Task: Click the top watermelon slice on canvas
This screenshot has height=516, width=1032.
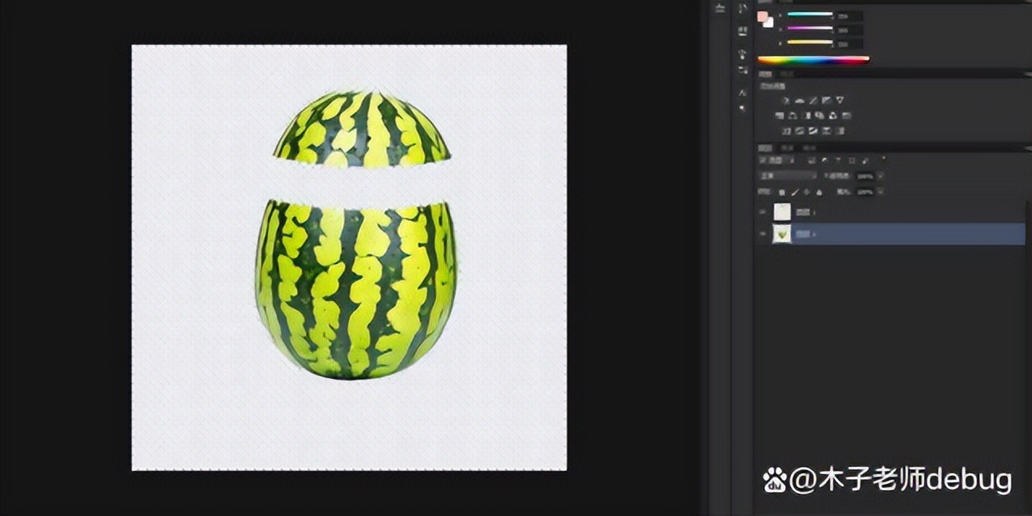Action: [x=362, y=131]
